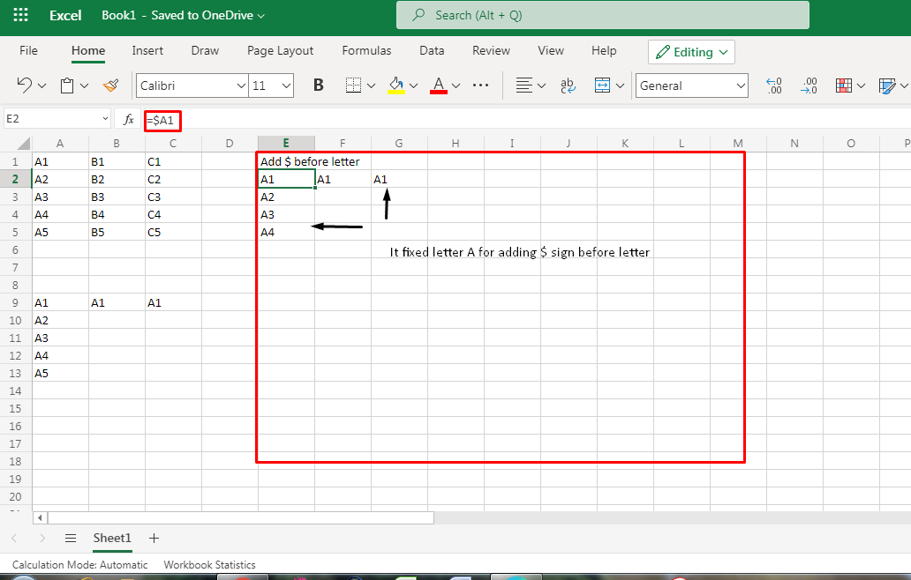Toggle Bold formatting
Screen dimensions: 911x580
coord(319,86)
